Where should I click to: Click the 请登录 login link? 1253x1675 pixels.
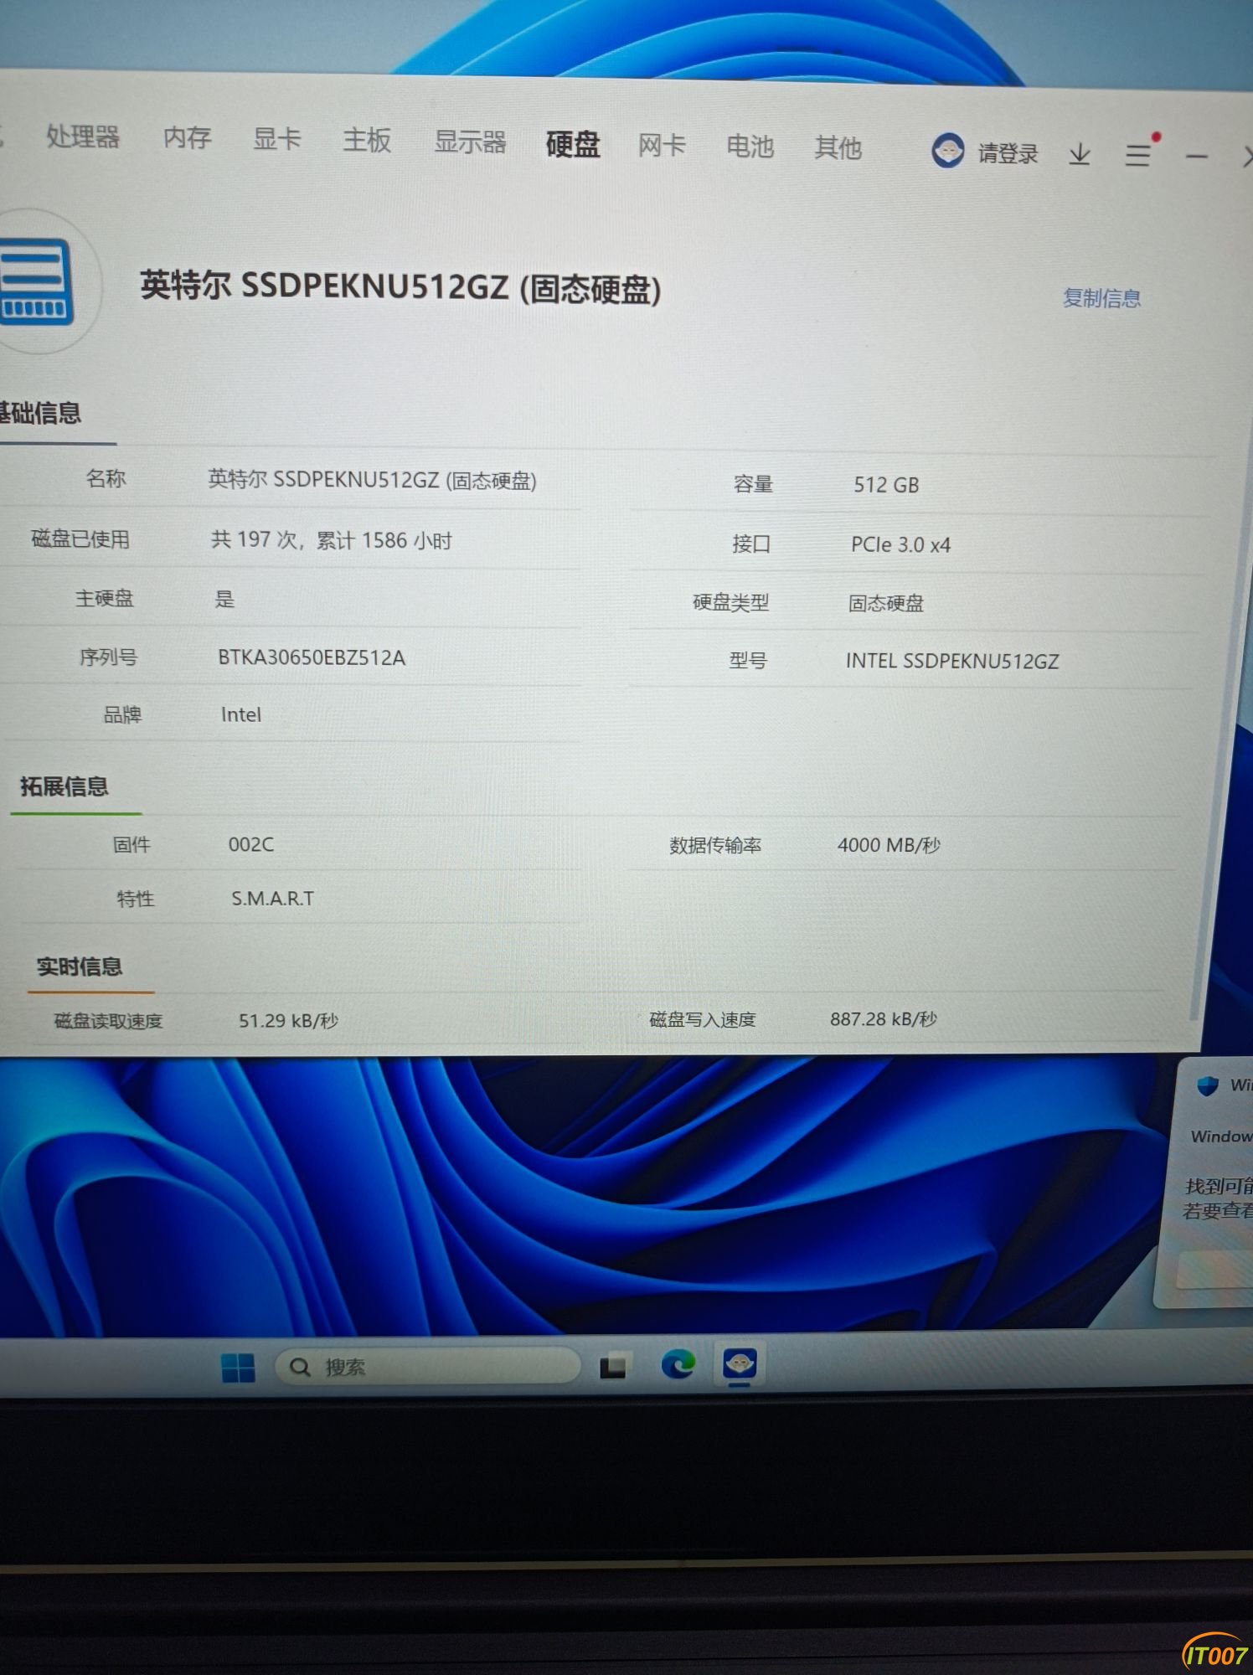[1008, 154]
